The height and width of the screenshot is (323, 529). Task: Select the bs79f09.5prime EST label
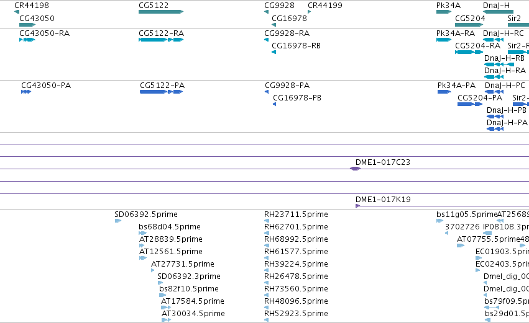(x=507, y=301)
